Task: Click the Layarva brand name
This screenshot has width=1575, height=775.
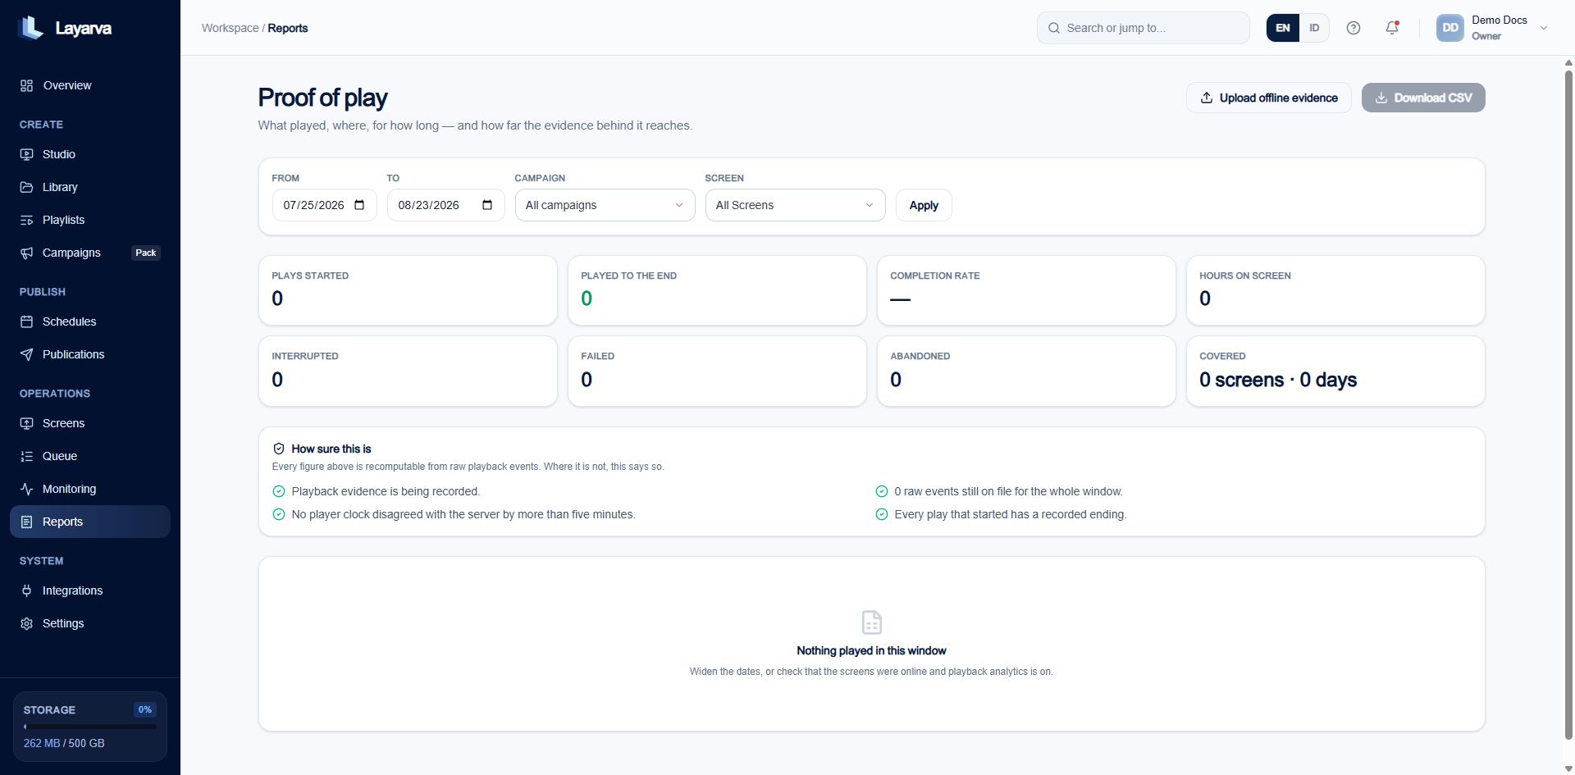Action: (x=83, y=28)
